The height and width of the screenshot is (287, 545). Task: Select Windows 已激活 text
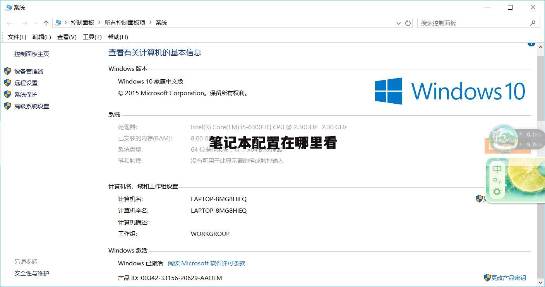(x=141, y=263)
